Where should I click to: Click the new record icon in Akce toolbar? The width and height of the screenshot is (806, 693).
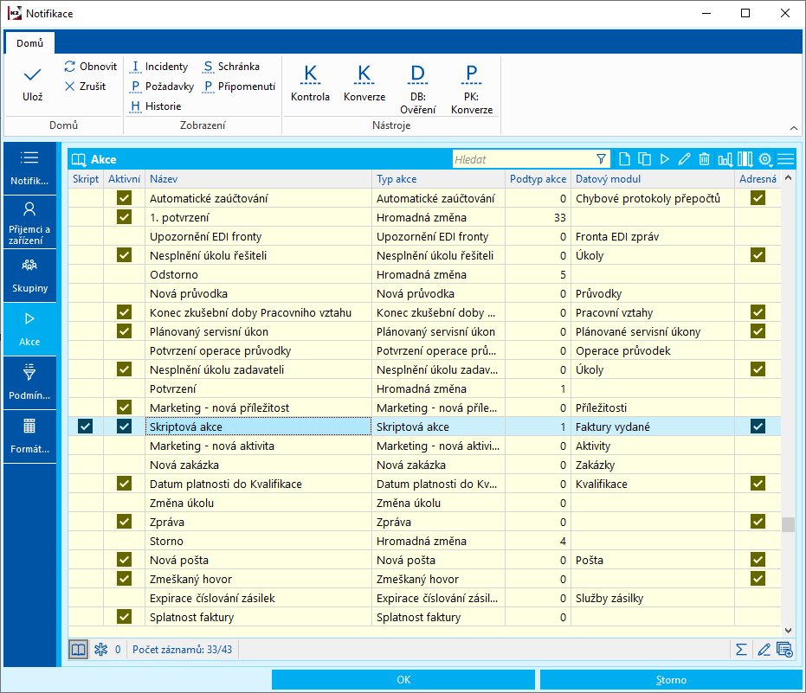pyautogui.click(x=622, y=159)
